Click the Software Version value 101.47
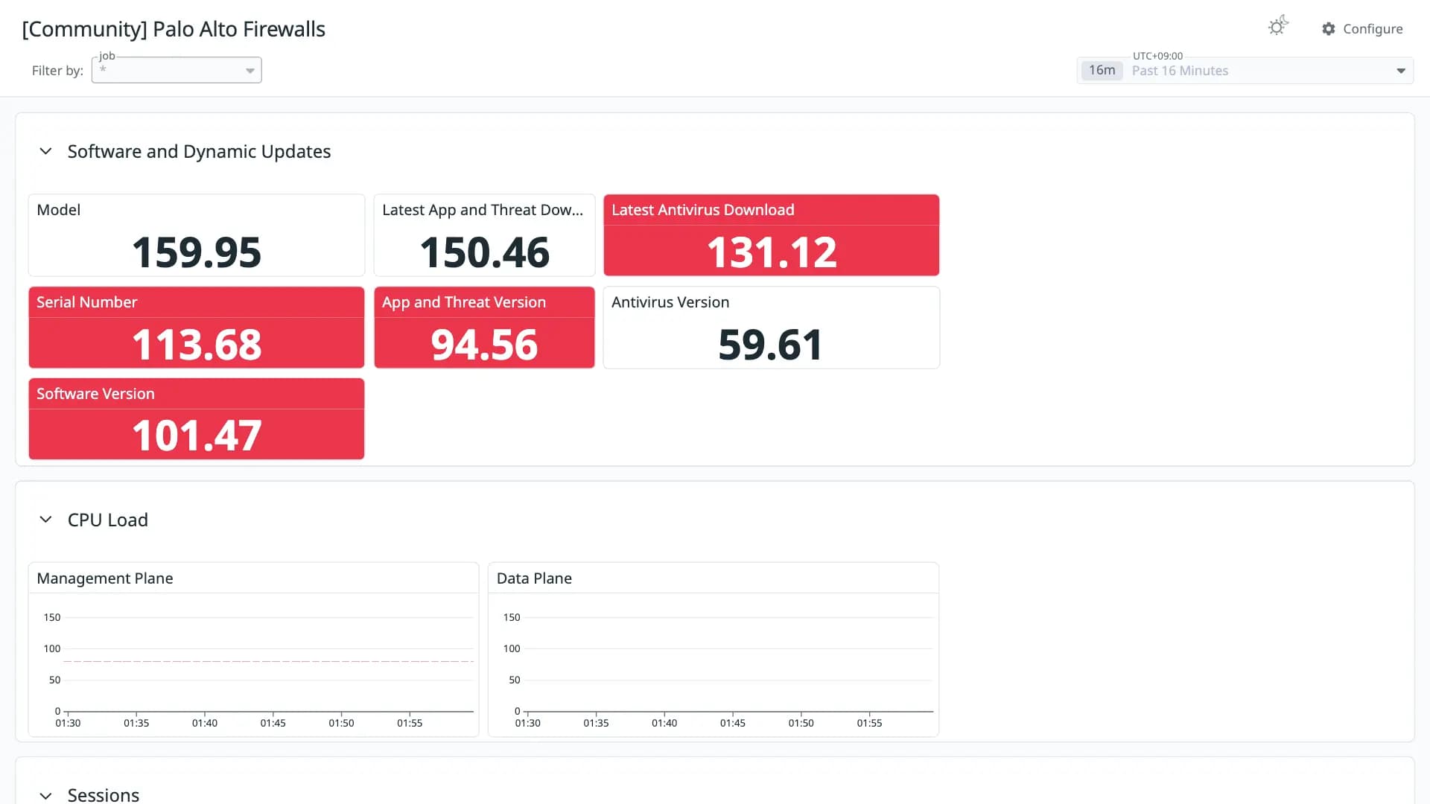1430x804 pixels. [197, 435]
